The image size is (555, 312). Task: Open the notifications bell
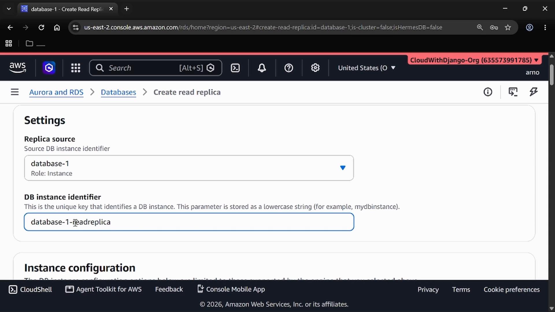[262, 68]
